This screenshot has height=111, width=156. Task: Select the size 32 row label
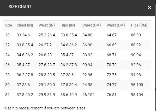pyautogui.click(x=8, y=95)
